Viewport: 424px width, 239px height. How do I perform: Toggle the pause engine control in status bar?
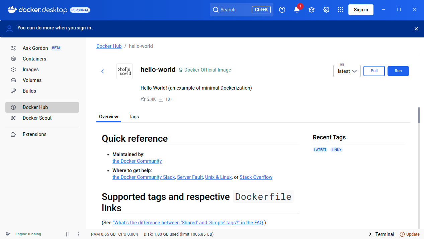68,234
